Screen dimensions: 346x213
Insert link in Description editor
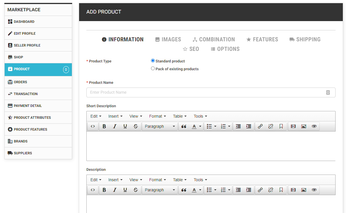[260, 190]
